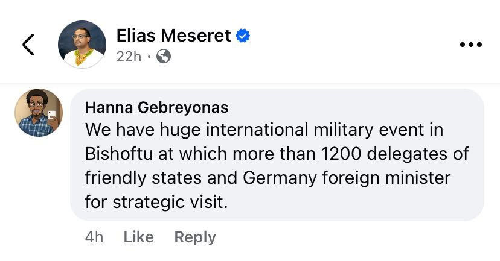Like Hanna Gebreyonas's comment
Viewport: 500px width, 261px height.
click(x=138, y=237)
